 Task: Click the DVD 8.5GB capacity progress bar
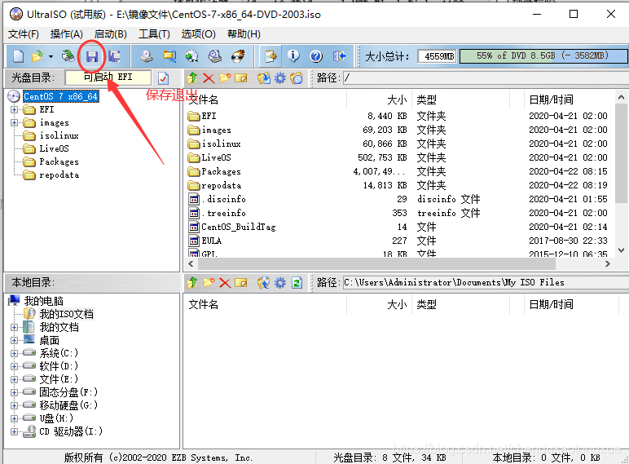pyautogui.click(x=544, y=56)
